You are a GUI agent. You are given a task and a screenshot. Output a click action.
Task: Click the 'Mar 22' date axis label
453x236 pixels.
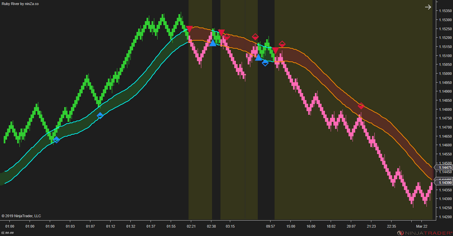coord(422,226)
